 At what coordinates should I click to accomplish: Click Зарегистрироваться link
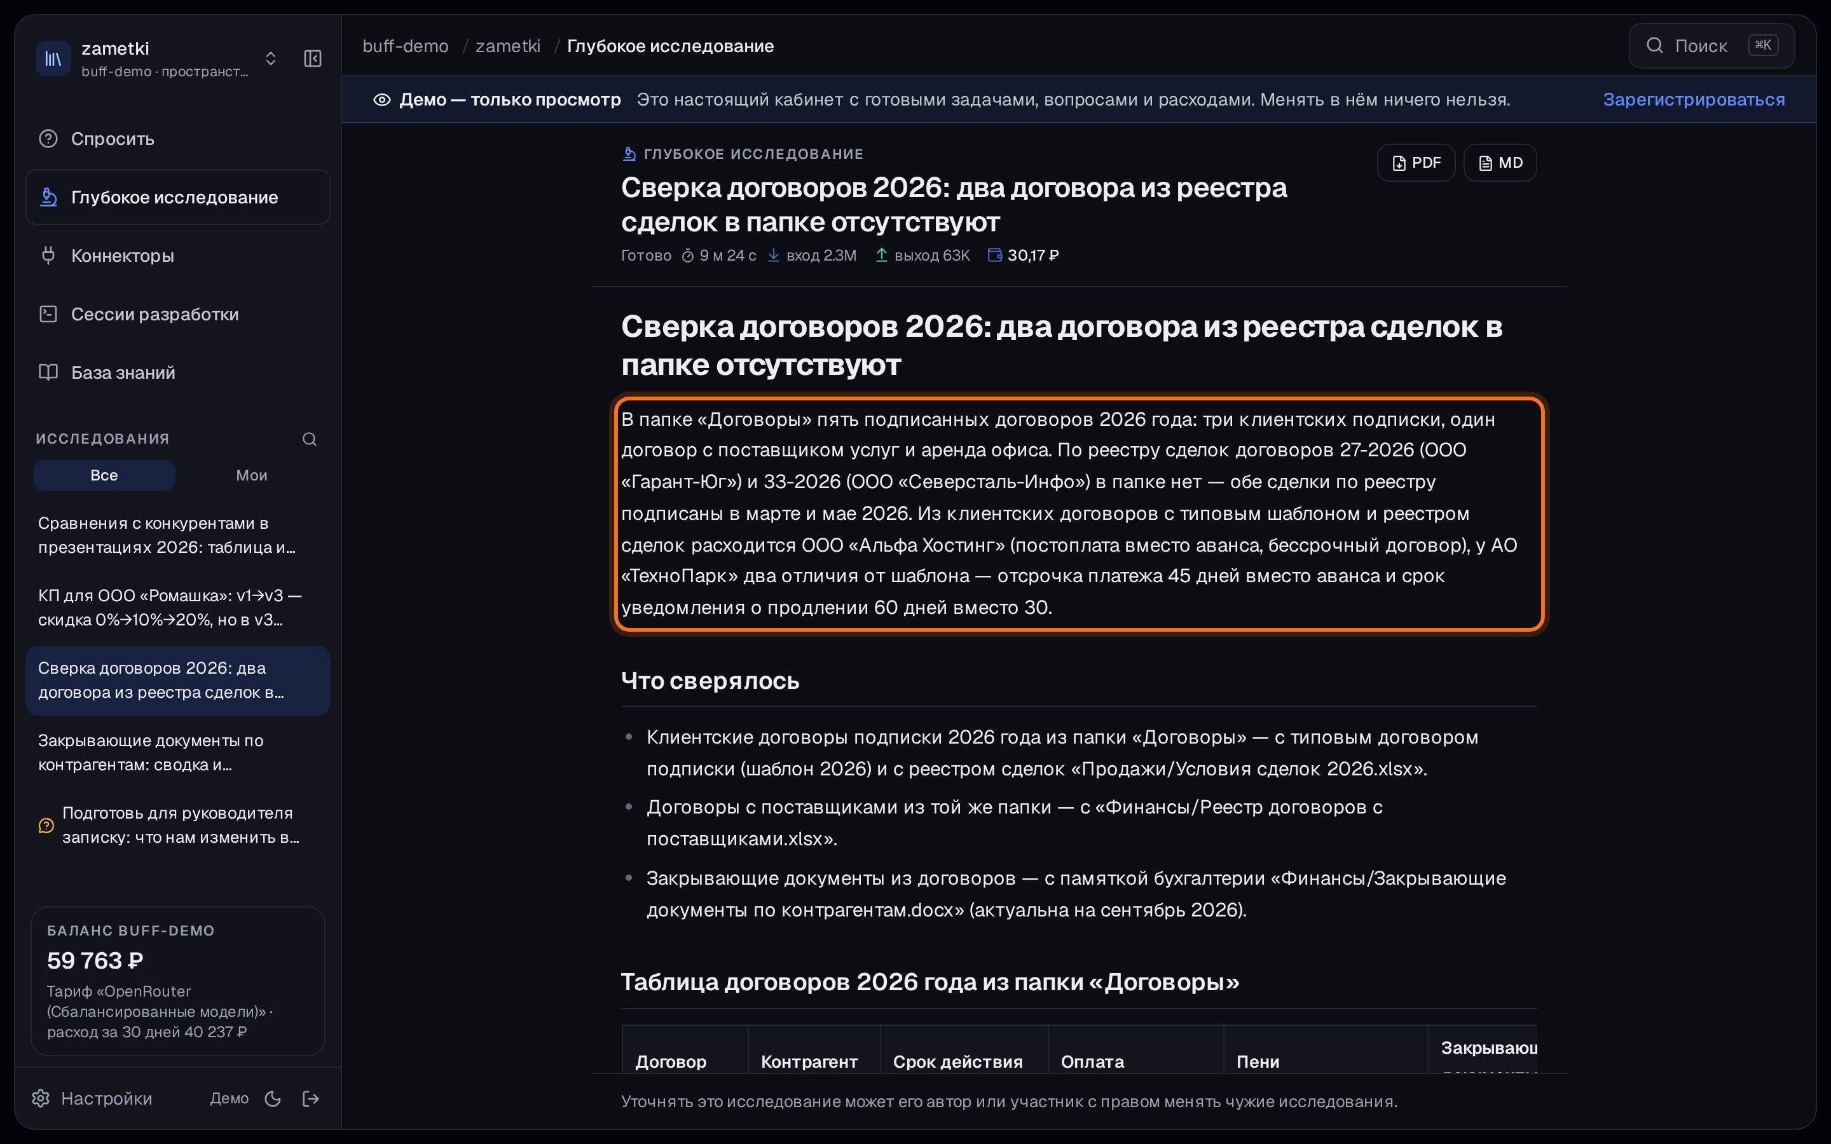tap(1693, 99)
